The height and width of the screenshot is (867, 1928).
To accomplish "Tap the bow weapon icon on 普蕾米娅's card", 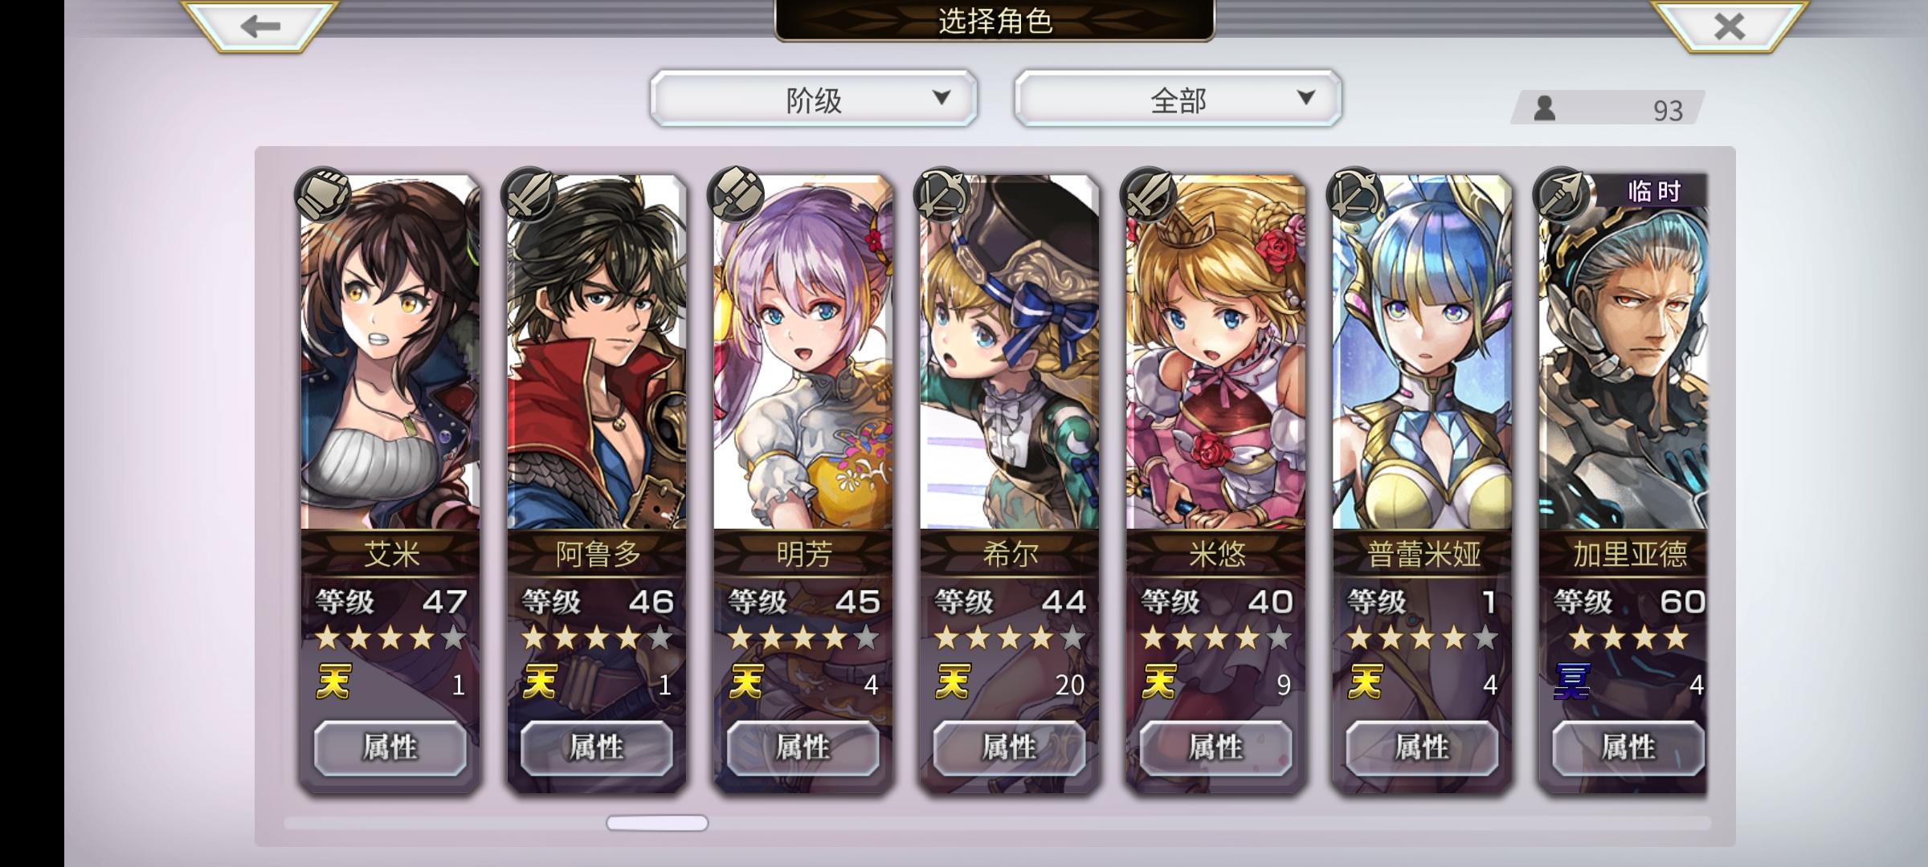I will pyautogui.click(x=1354, y=195).
